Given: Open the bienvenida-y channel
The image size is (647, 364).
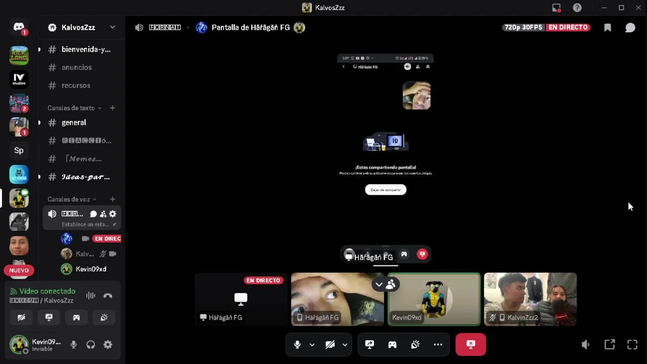Looking at the screenshot, I should click(82, 50).
